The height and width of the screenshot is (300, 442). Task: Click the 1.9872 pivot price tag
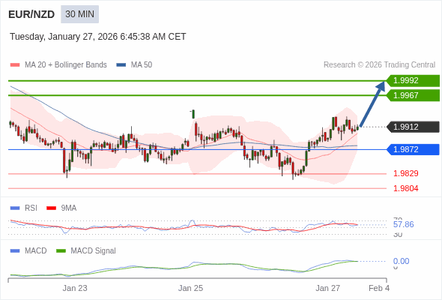[413, 149]
